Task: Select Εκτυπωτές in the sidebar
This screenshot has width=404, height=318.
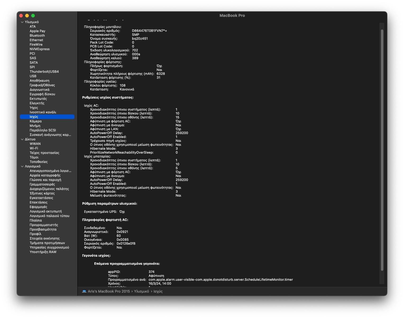Action: pyautogui.click(x=38, y=99)
